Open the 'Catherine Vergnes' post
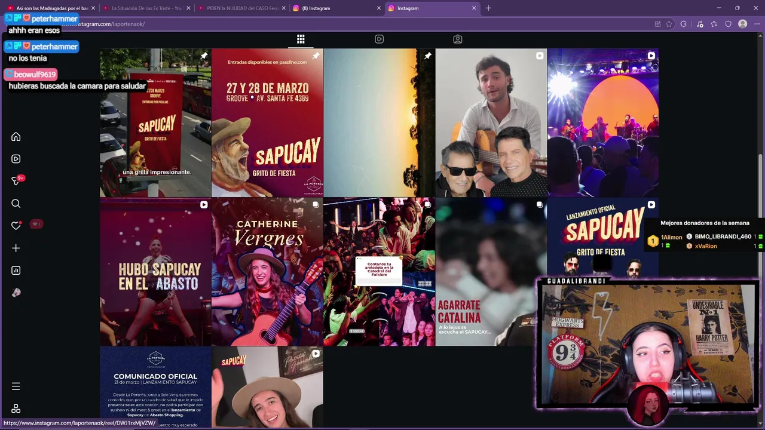This screenshot has height=430, width=765. pyautogui.click(x=267, y=272)
